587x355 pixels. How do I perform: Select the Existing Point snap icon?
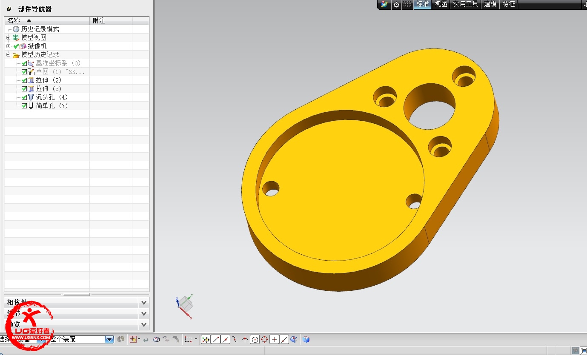(275, 339)
